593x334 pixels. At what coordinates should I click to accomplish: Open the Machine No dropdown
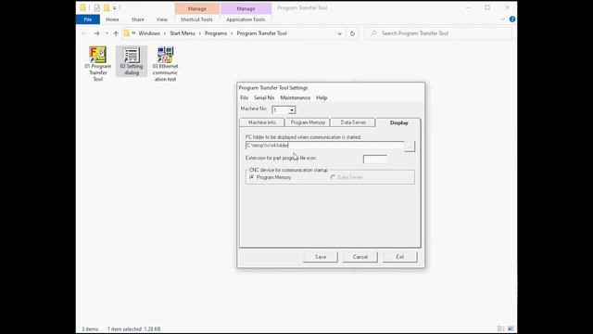[292, 110]
